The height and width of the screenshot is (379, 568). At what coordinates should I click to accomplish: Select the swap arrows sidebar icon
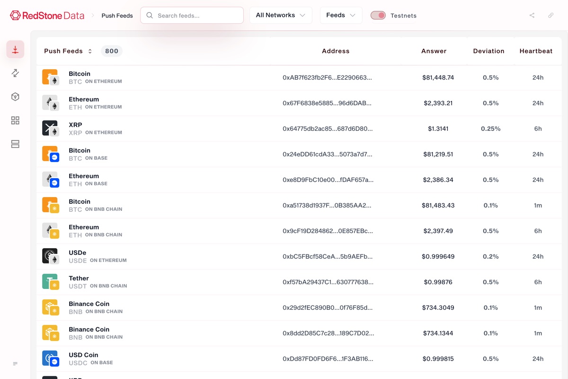coord(15,73)
